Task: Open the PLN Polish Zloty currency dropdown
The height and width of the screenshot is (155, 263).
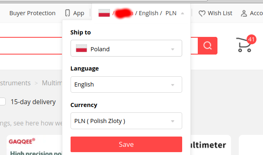Action: [x=126, y=121]
